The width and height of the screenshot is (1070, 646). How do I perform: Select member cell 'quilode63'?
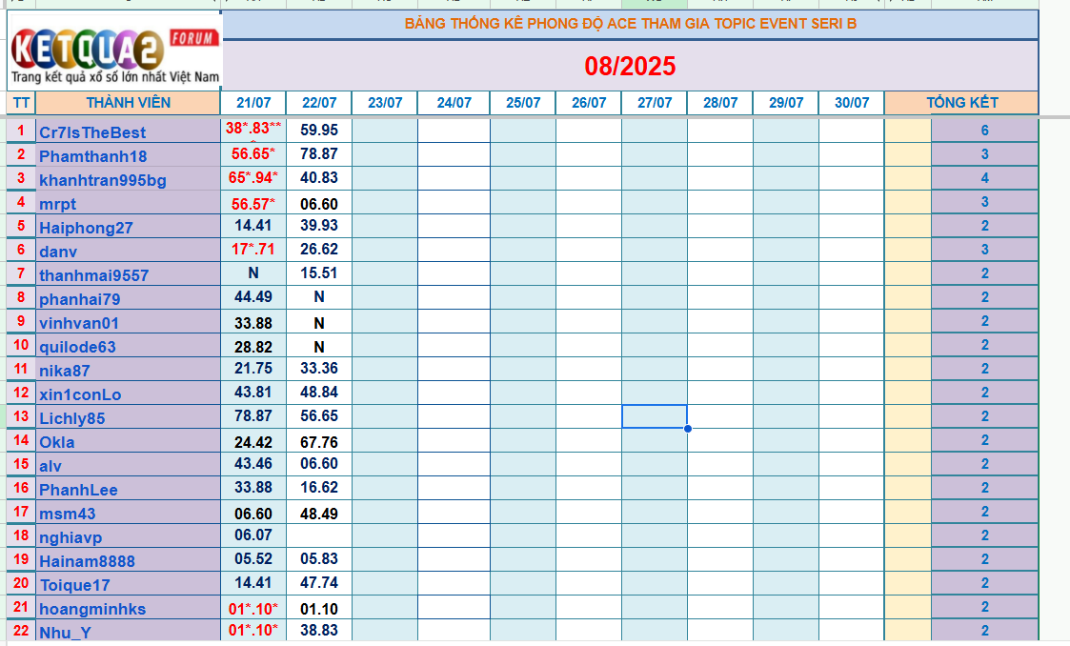click(129, 346)
